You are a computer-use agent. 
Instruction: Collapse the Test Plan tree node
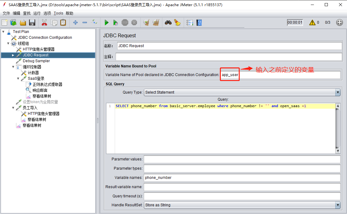(3, 32)
